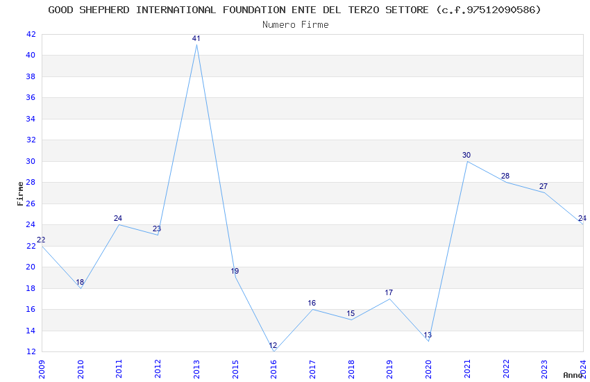Click the y-axis value 28

[x=31, y=182]
